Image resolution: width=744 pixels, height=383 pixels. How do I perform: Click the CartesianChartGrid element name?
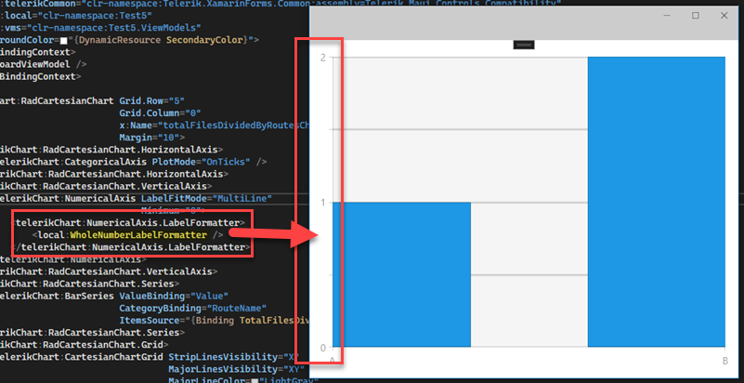114,357
